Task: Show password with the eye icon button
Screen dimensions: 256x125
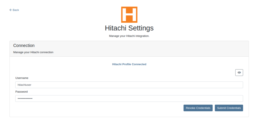Action: [239, 73]
